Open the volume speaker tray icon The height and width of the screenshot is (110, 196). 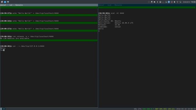click(x=175, y=2)
